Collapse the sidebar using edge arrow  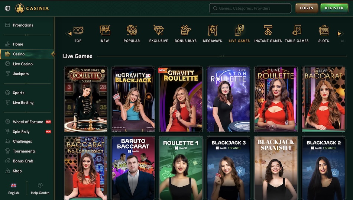53,54
